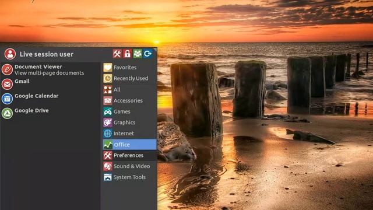Viewport: 373px width, 210px height.
Task: Select the Favorites category
Action: (x=129, y=68)
